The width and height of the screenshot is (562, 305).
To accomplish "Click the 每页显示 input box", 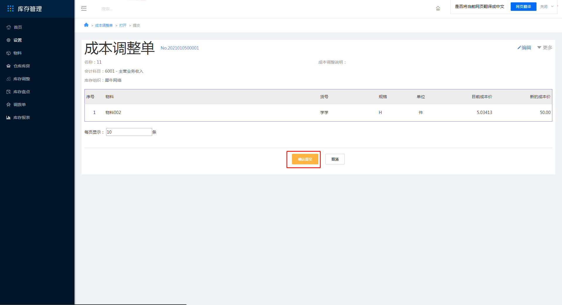I will coord(129,132).
